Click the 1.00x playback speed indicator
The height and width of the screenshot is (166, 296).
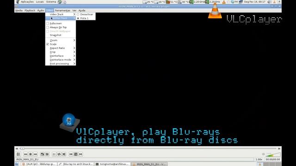(x=259, y=160)
